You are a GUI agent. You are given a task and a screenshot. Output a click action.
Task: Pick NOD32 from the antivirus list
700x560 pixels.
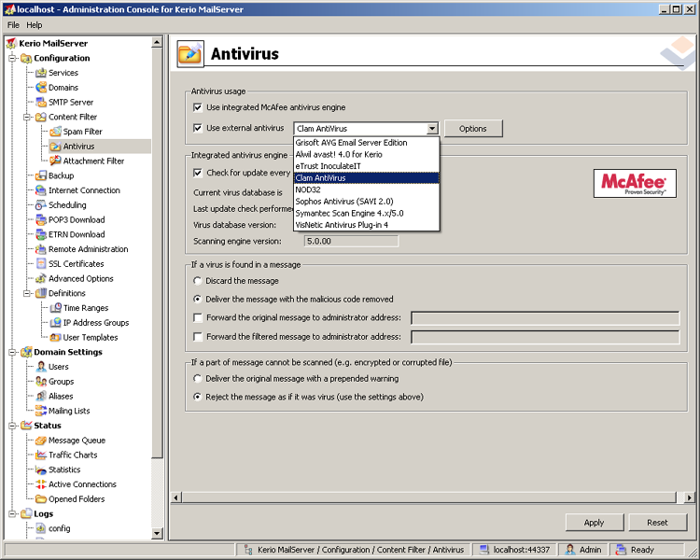tap(367, 189)
